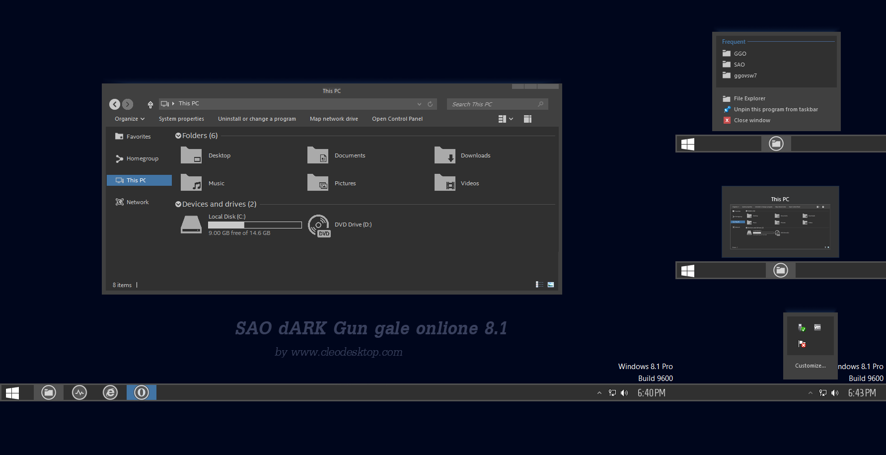Click Uninstall or change a program
This screenshot has height=455, width=886.
pos(257,119)
